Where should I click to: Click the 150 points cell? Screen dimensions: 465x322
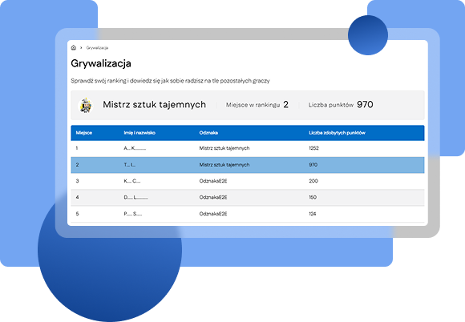click(313, 197)
